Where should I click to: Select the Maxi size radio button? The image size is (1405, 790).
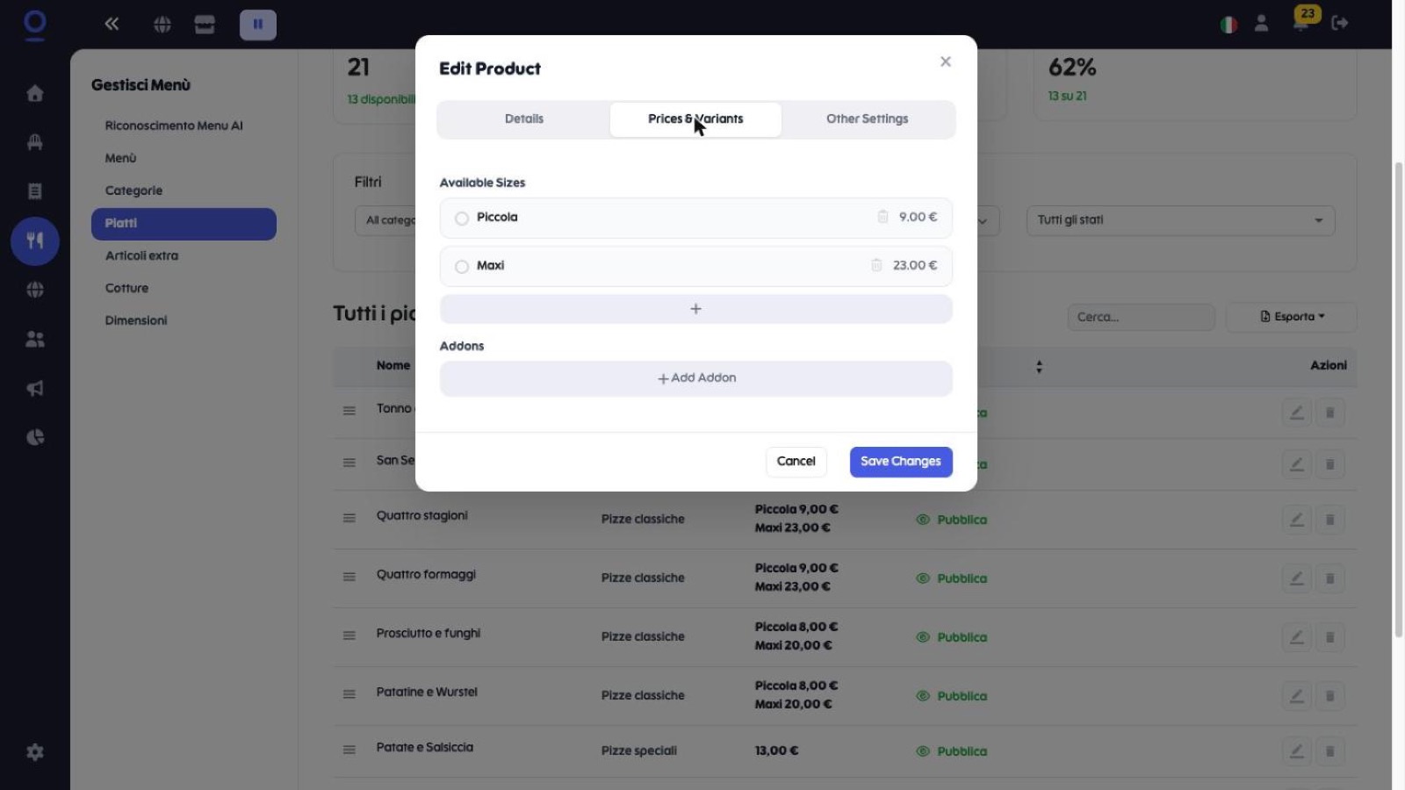pos(462,267)
